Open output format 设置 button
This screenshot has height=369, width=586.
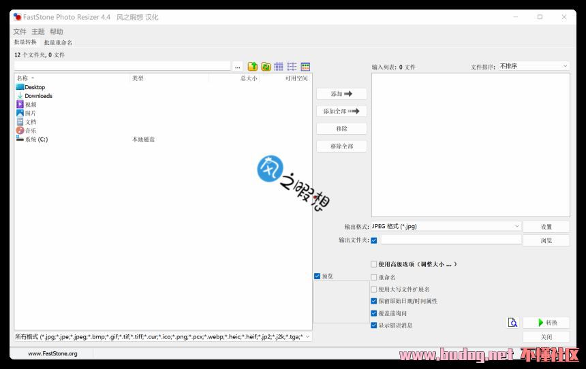click(x=546, y=227)
